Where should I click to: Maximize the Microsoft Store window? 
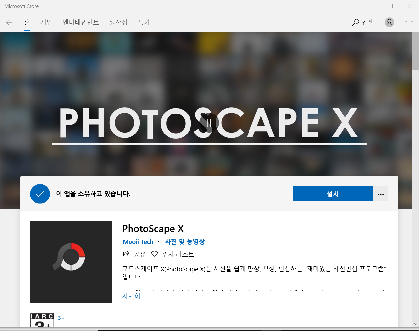391,6
